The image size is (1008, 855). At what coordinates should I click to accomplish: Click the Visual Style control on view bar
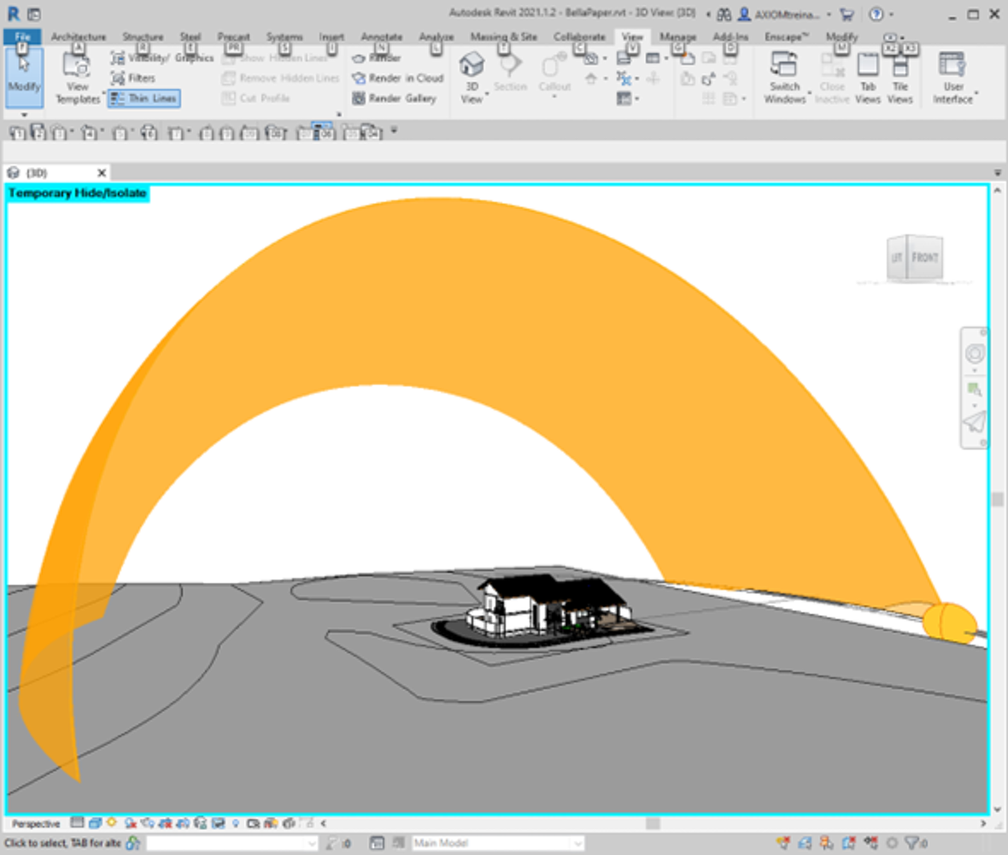[97, 823]
